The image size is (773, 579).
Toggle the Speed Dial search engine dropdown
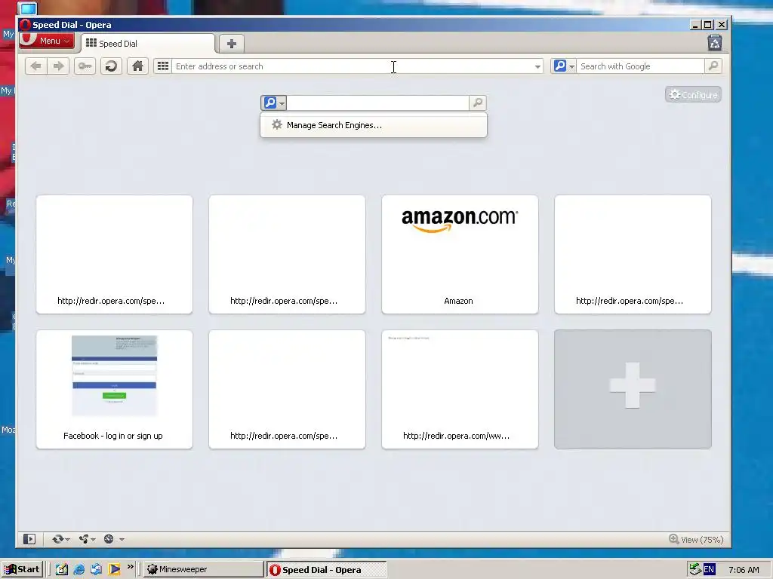pyautogui.click(x=273, y=103)
